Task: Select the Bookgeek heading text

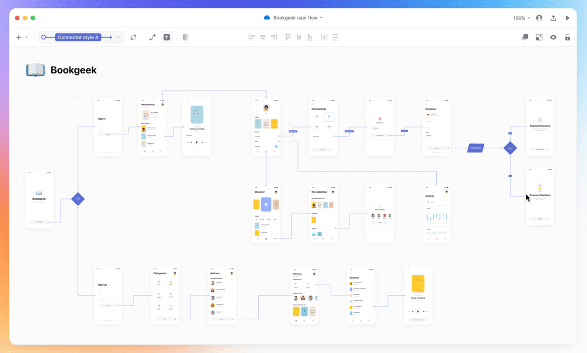Action: coord(73,70)
